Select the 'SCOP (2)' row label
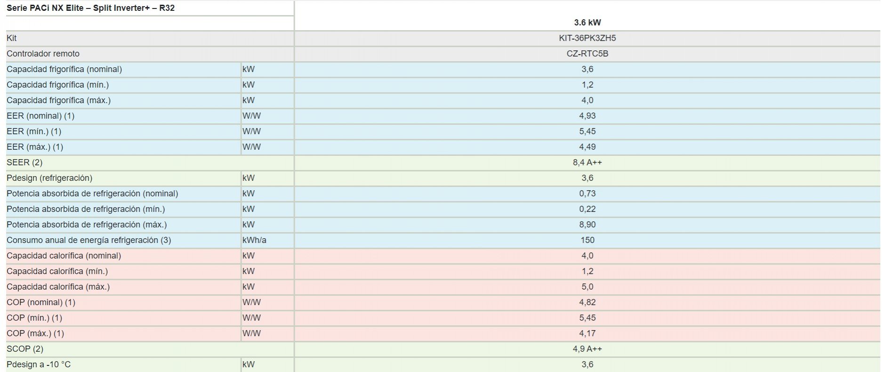Image resolution: width=885 pixels, height=372 pixels. coord(25,349)
